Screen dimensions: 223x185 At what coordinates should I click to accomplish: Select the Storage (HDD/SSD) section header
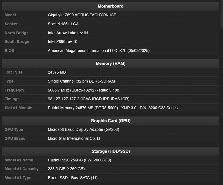tap(111, 151)
